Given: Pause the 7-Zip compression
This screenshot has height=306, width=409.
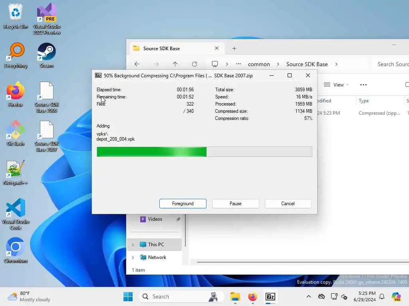Looking at the screenshot, I should click(x=236, y=204).
